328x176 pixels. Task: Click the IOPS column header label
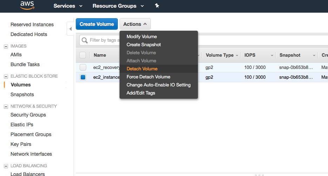250,55
